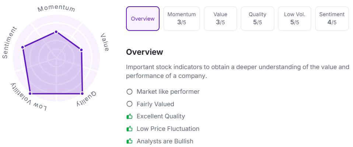Click the Low Volatility point on radar chart
Image resolution: width=353 pixels, height=147 pixels.
[x=30, y=93]
